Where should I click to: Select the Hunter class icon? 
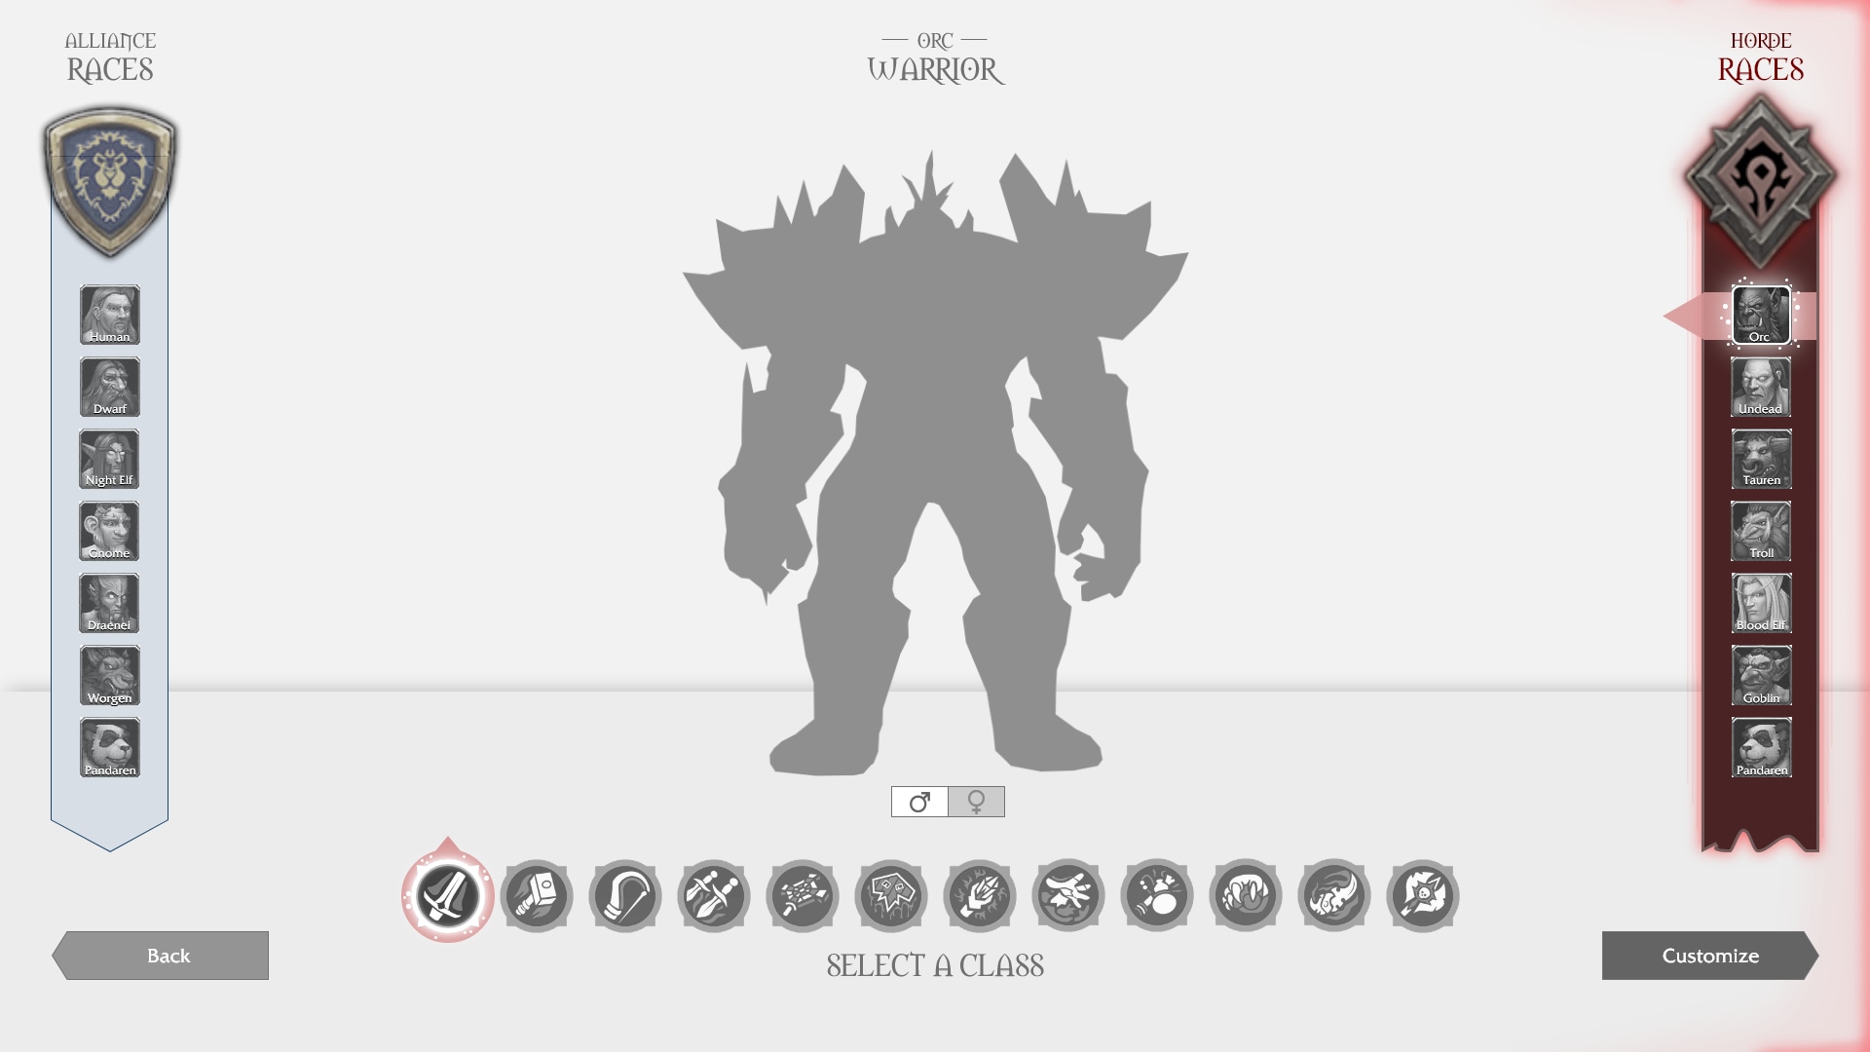pyautogui.click(x=625, y=895)
